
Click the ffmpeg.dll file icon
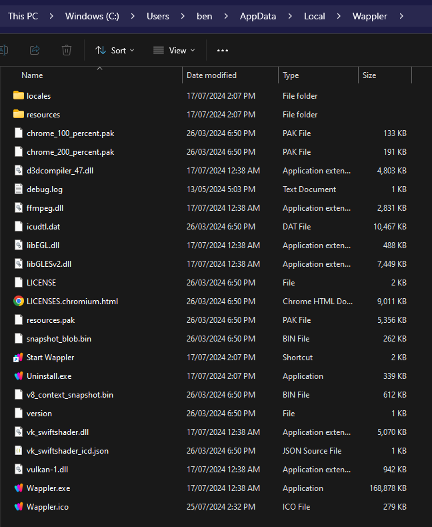click(x=19, y=207)
